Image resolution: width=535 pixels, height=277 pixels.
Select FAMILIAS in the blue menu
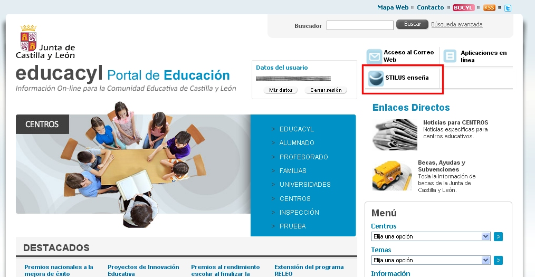pyautogui.click(x=293, y=170)
